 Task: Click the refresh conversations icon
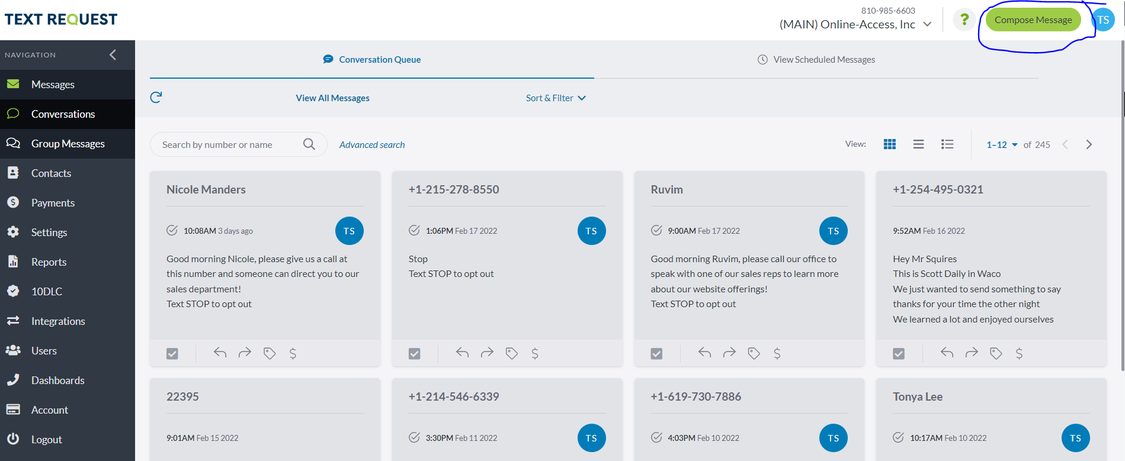156,98
